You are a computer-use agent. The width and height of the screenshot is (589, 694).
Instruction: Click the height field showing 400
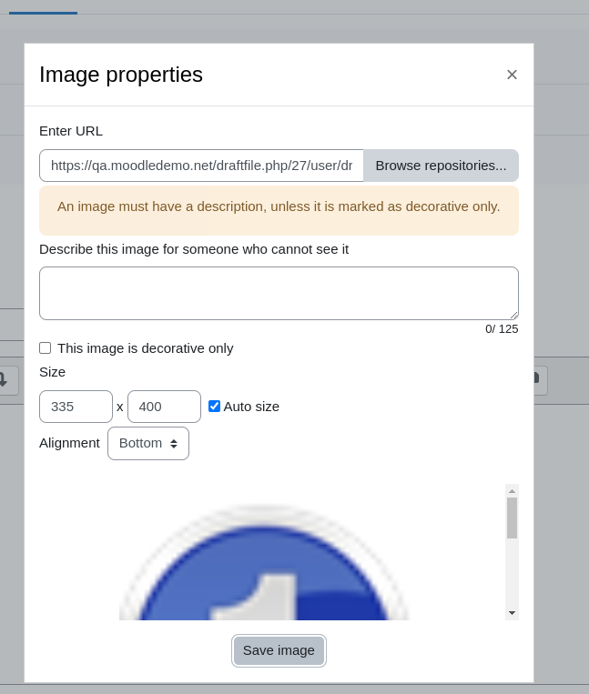pyautogui.click(x=164, y=407)
